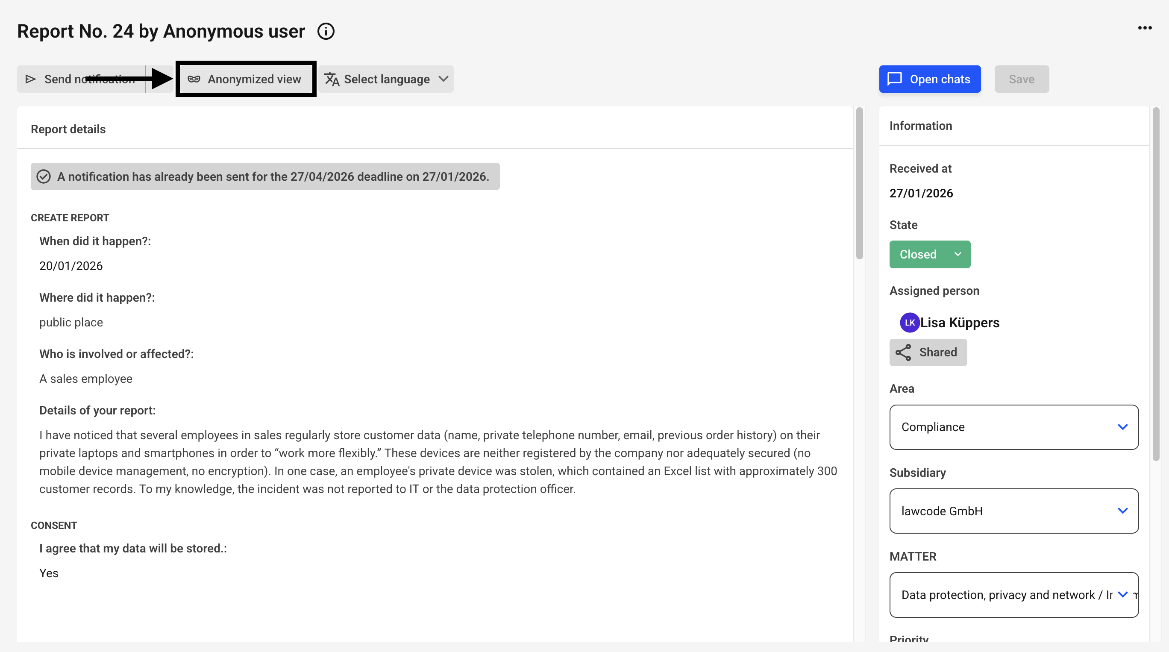The width and height of the screenshot is (1169, 652).
Task: Click the Send notification paper-plane icon
Action: coord(30,79)
